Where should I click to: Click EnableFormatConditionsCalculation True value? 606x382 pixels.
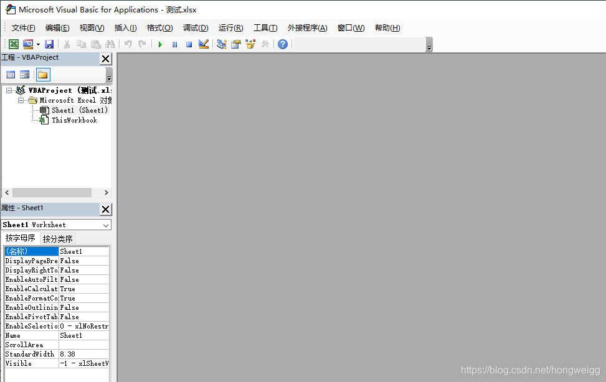(83, 298)
